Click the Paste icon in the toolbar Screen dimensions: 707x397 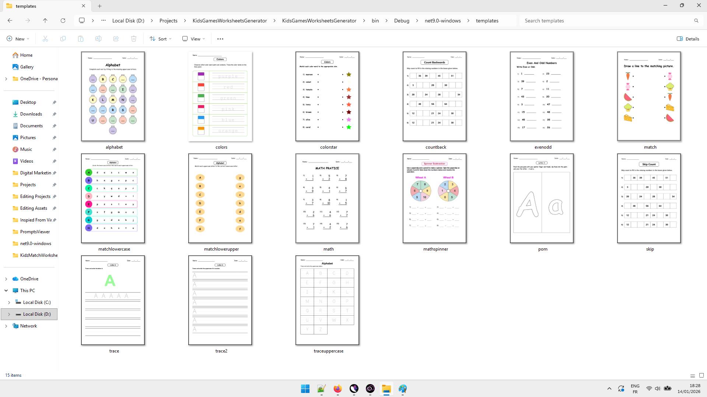pos(81,39)
